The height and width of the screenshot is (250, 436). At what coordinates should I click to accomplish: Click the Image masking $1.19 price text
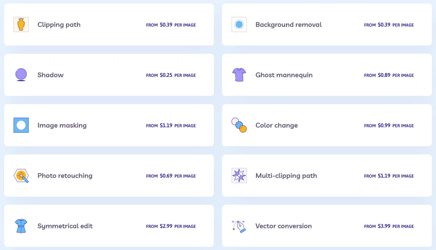(166, 126)
